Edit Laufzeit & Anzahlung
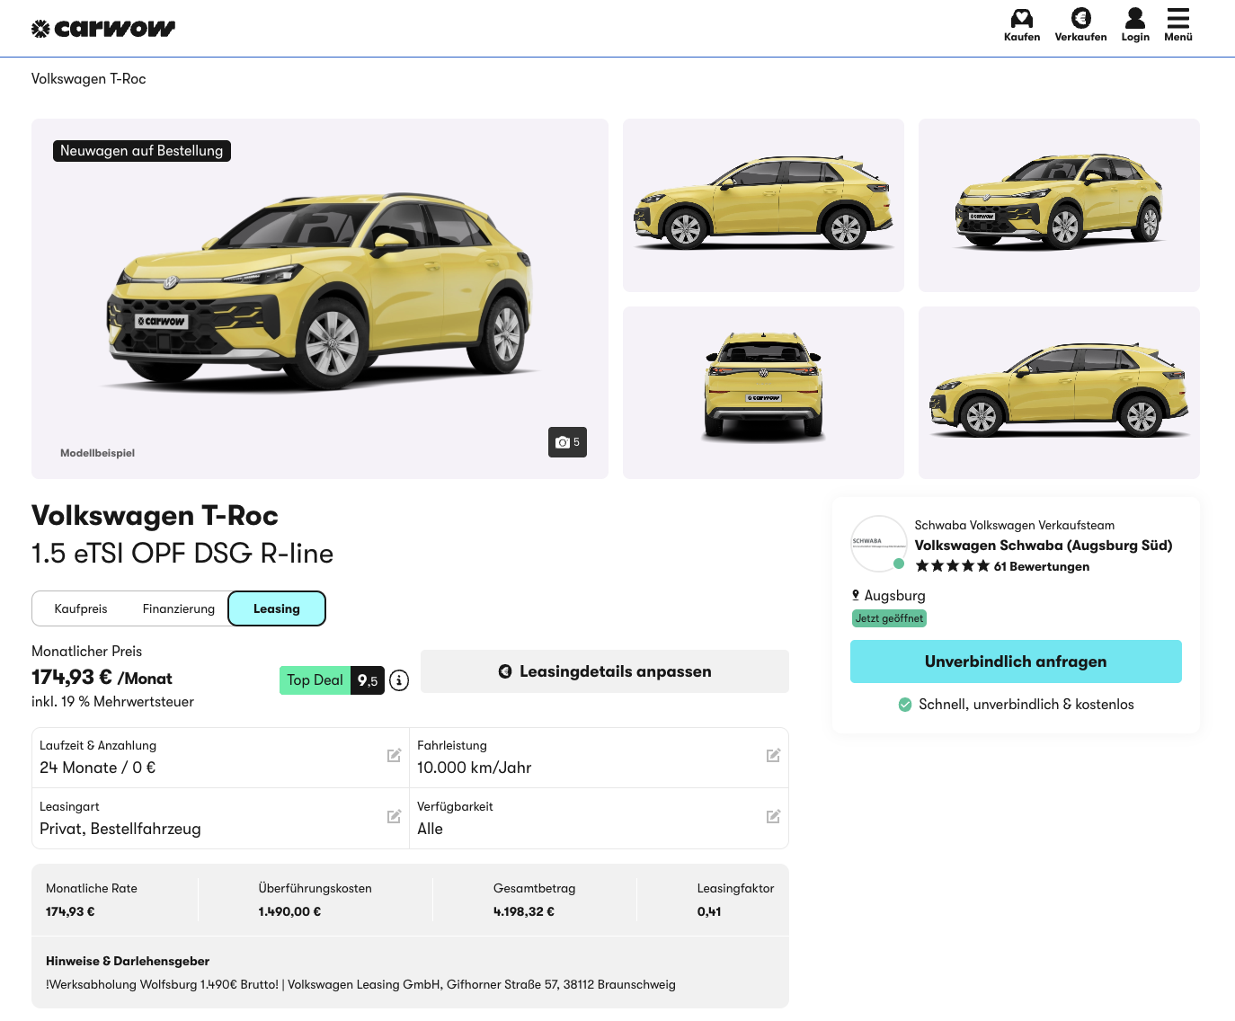1235x1021 pixels. point(394,756)
